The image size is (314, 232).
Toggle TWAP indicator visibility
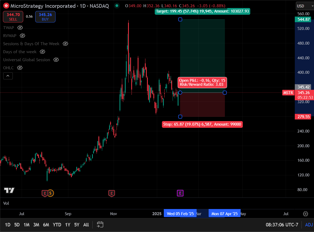click(20, 28)
